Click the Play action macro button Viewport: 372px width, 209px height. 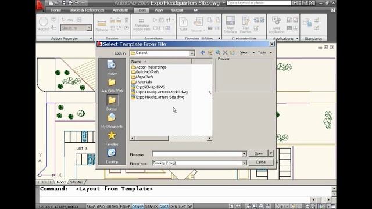click(67, 20)
